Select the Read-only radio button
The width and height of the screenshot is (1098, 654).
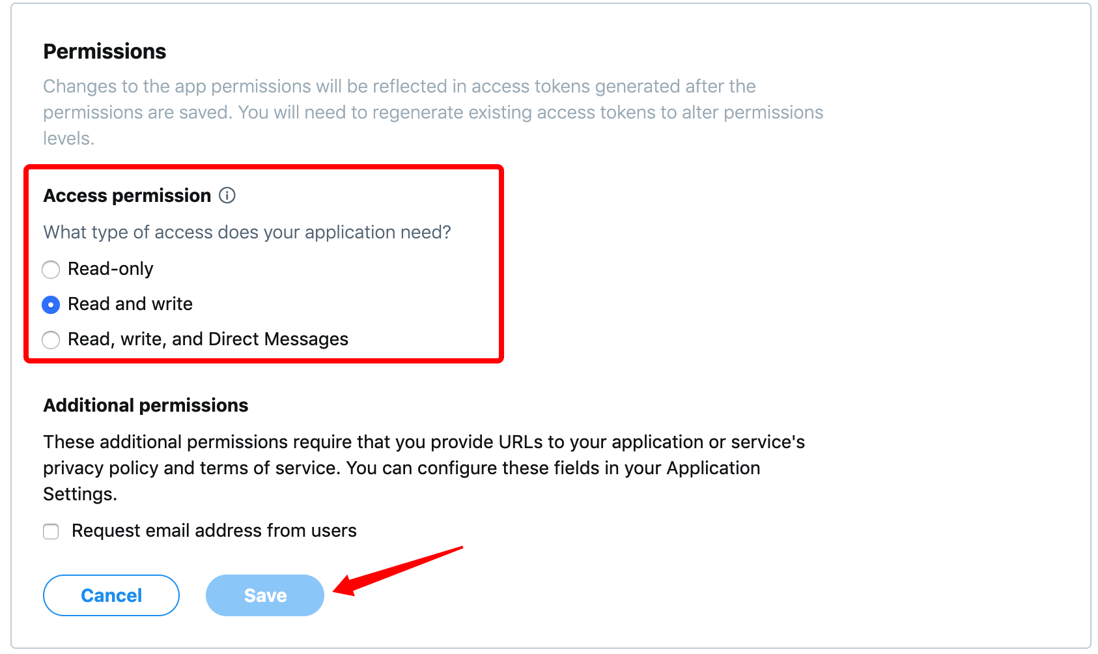[x=51, y=269]
